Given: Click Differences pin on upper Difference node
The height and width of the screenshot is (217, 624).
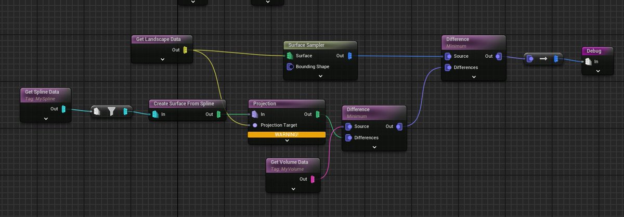Looking at the screenshot, I should (x=448, y=67).
